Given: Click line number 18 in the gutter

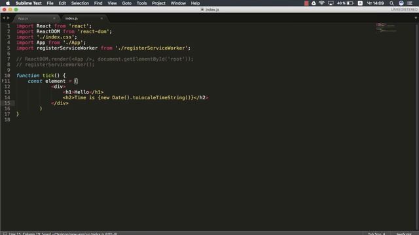Looking at the screenshot, I should point(7,119).
